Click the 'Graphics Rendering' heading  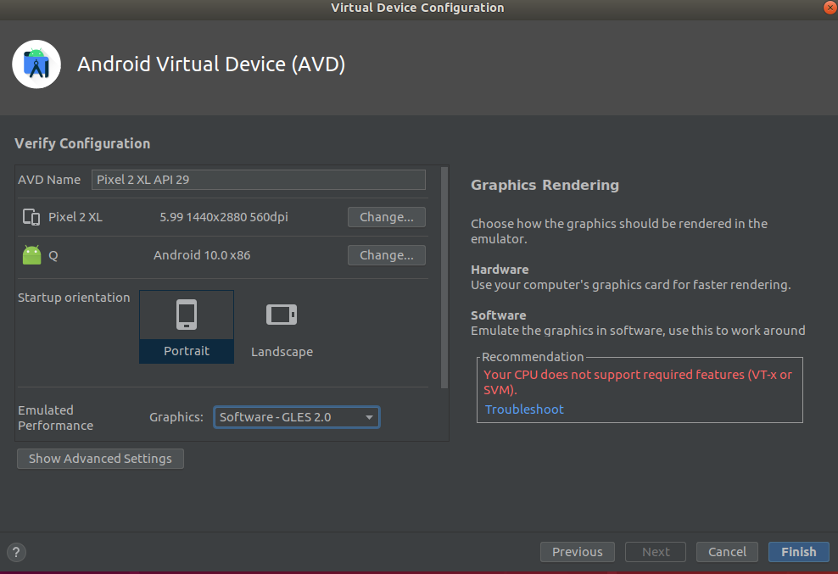click(545, 185)
